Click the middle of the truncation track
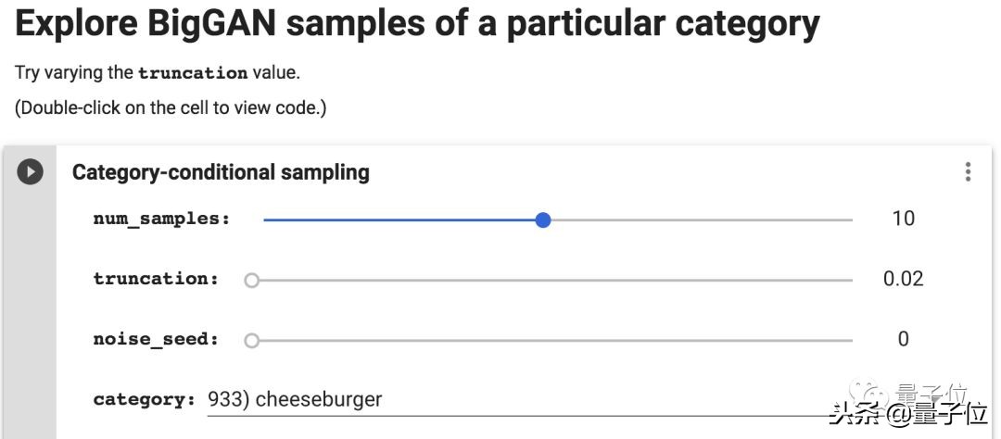 coord(551,280)
